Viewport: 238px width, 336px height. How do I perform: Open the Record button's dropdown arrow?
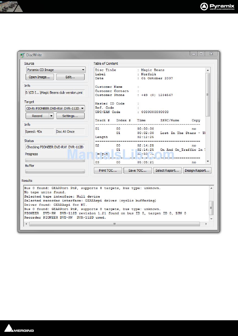click(x=51, y=116)
